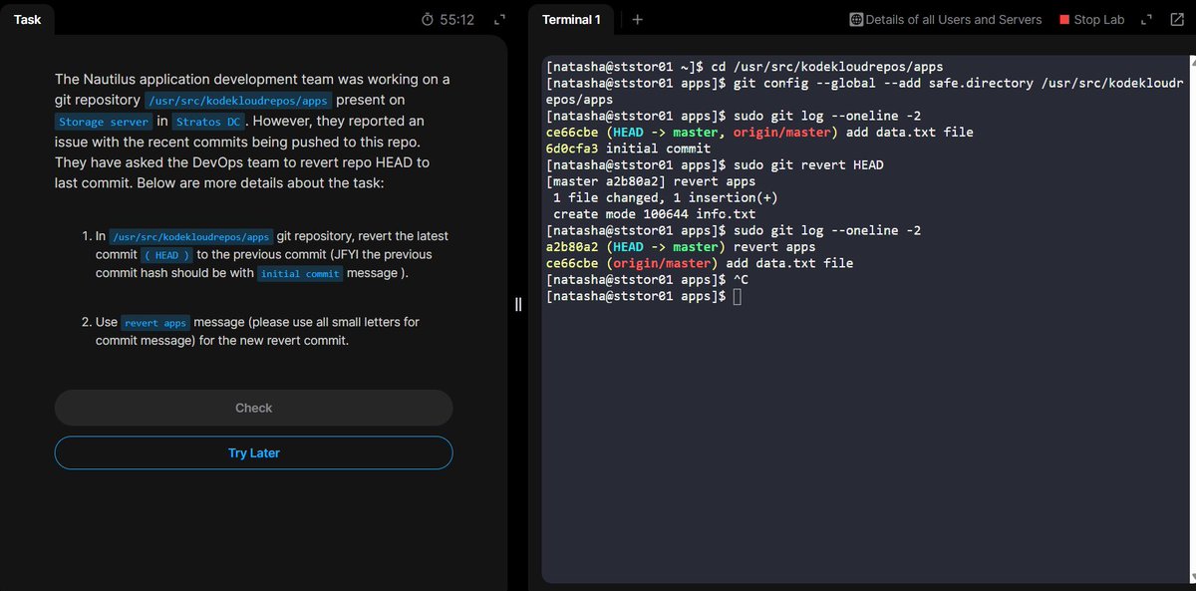Click the sudo git revert HEAD command line
This screenshot has height=591, width=1196.
[715, 164]
